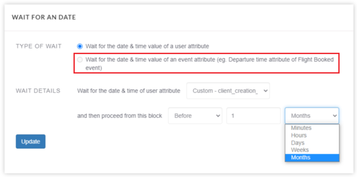
Task: Focus the number field containing 1
Action: coord(254,116)
